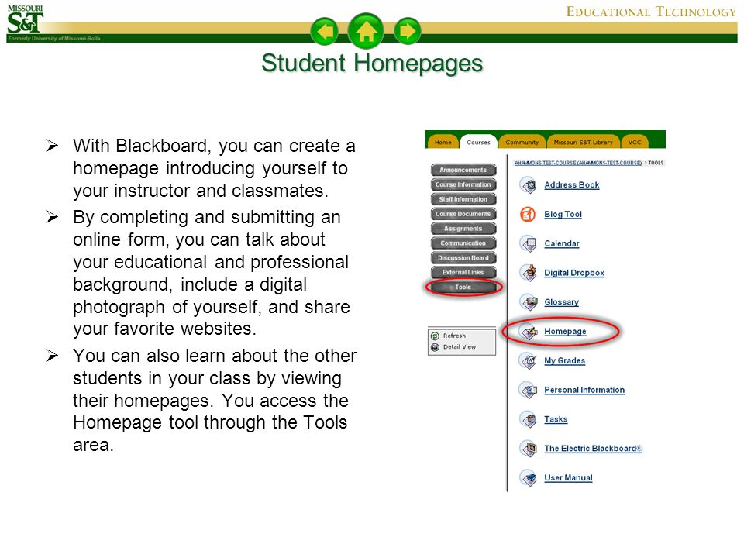Click the Homepage tool icon
This screenshot has width=744, height=558.
pos(528,332)
